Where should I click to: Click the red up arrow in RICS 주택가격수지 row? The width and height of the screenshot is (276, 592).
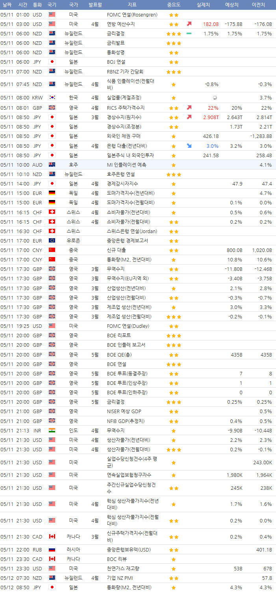[189, 107]
